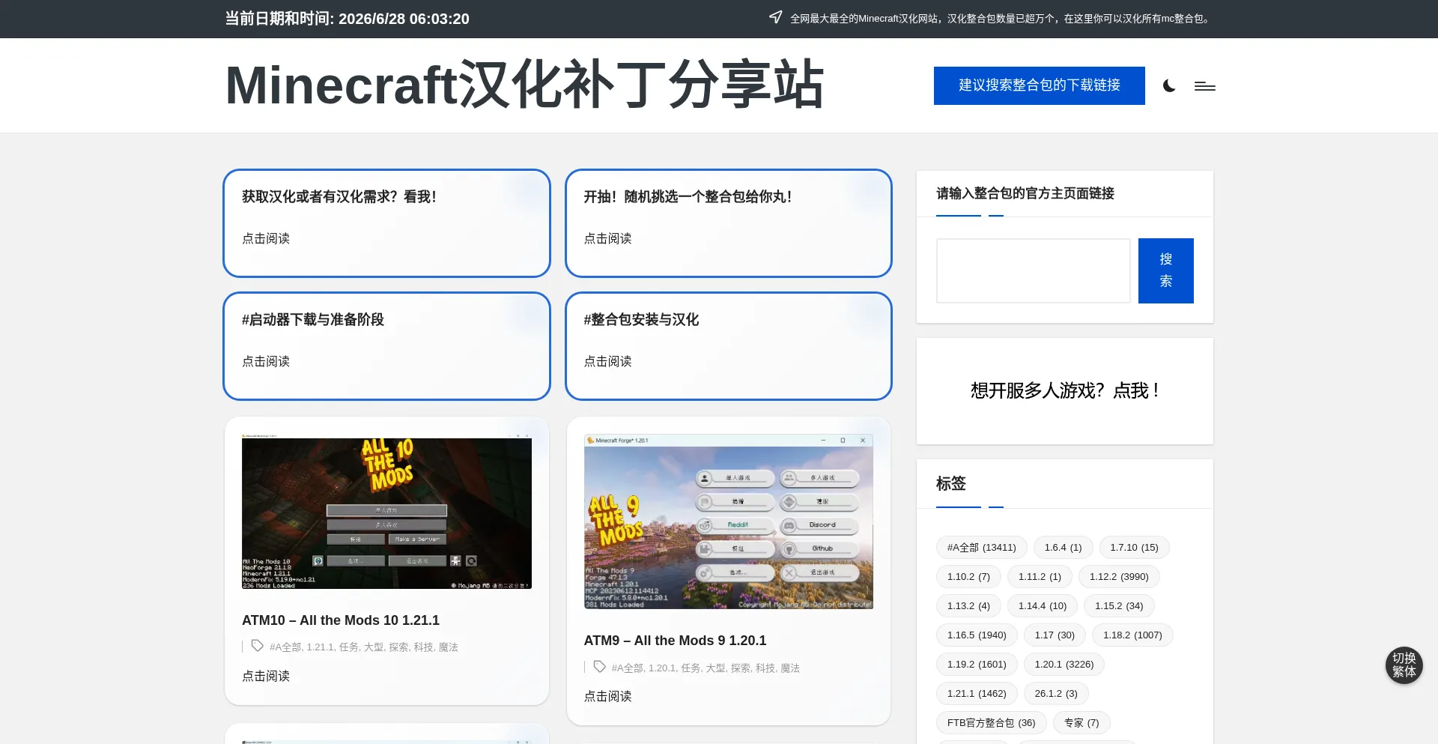The height and width of the screenshot is (744, 1438).
Task: Click the 任务 tag on the ATM10 post
Action: click(x=348, y=647)
